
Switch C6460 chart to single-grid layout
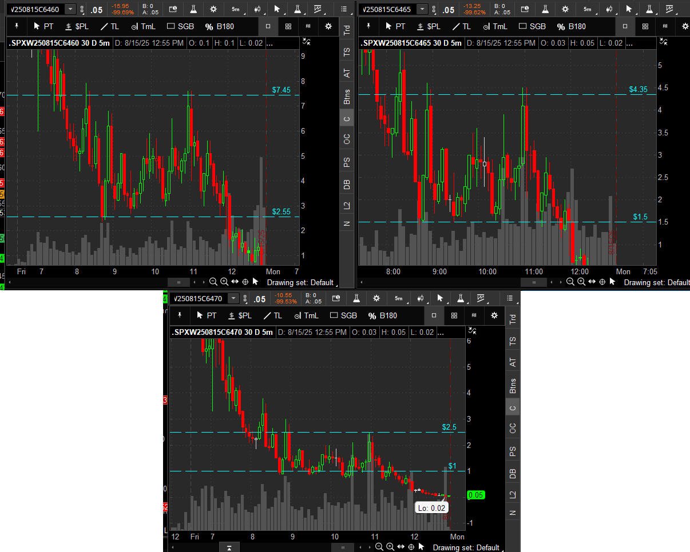tap(268, 26)
